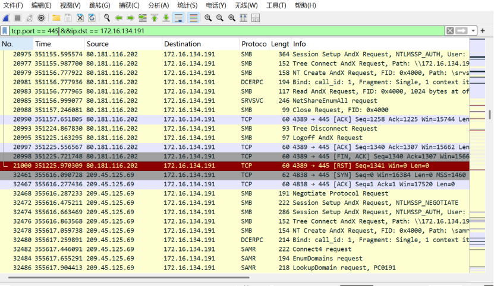Jump to the first packet
Image resolution: width=494 pixels, height=286 pixels.
(x=155, y=18)
